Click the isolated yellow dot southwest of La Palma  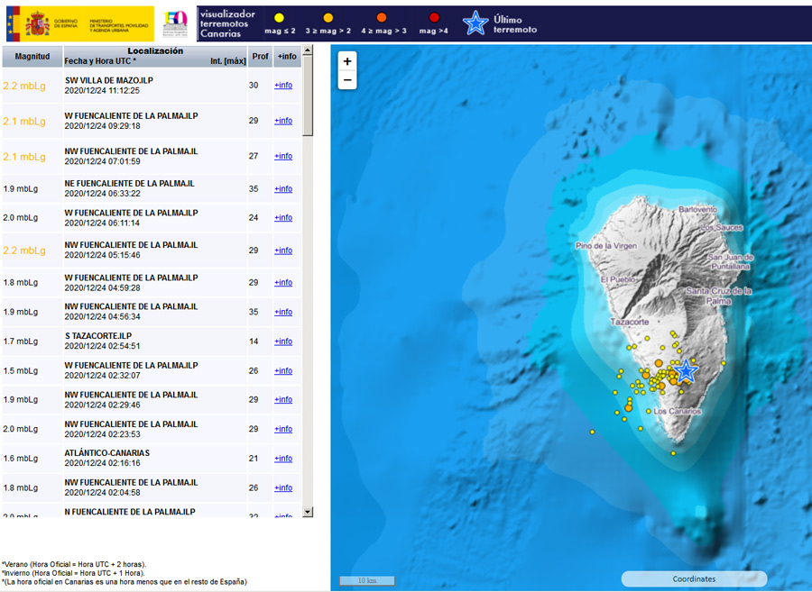tap(591, 432)
